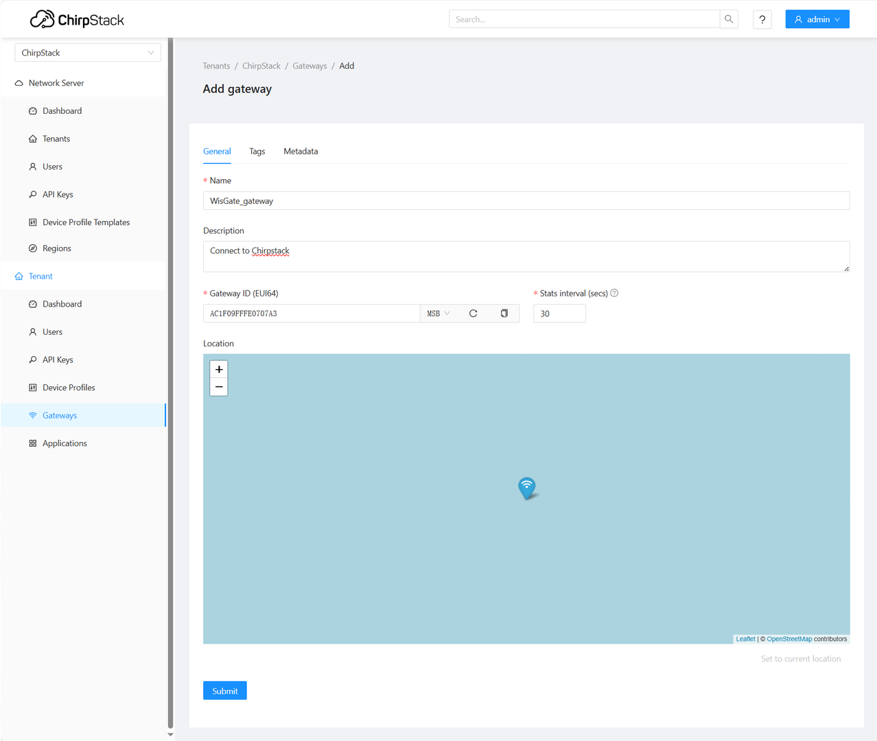Image resolution: width=877 pixels, height=741 pixels.
Task: Collapse the Tenant section header
Action: point(84,277)
